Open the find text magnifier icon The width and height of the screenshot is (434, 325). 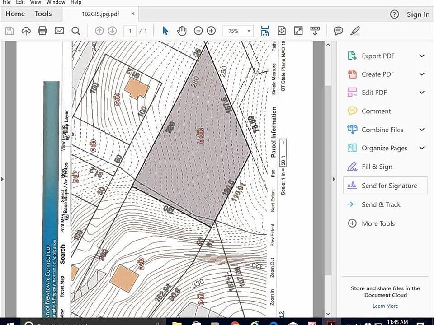click(x=75, y=31)
